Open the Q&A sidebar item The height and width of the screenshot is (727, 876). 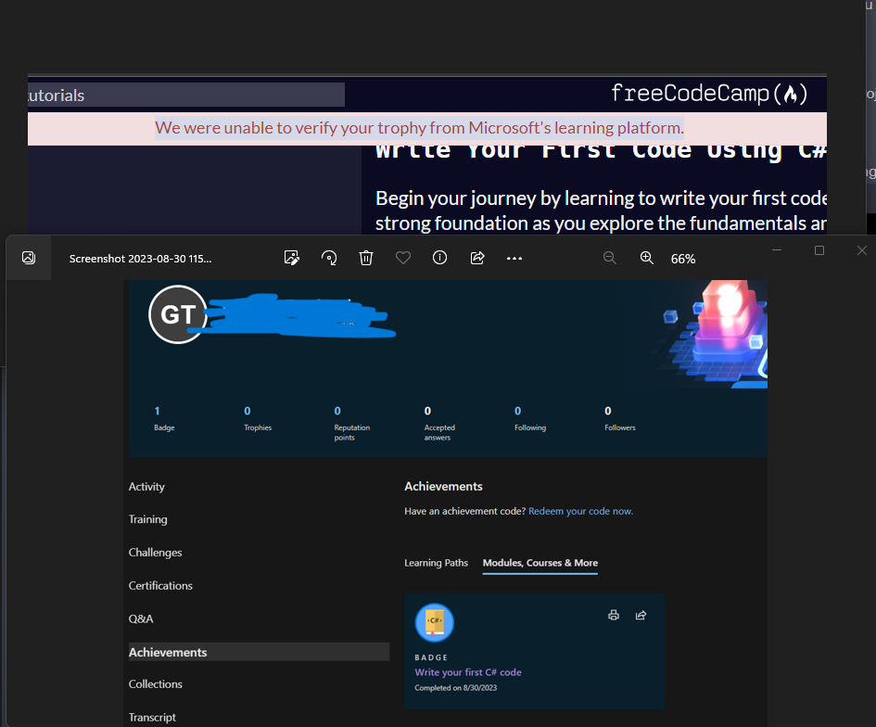coord(141,619)
